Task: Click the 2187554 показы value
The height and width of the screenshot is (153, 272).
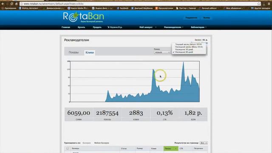Action: click(x=108, y=113)
